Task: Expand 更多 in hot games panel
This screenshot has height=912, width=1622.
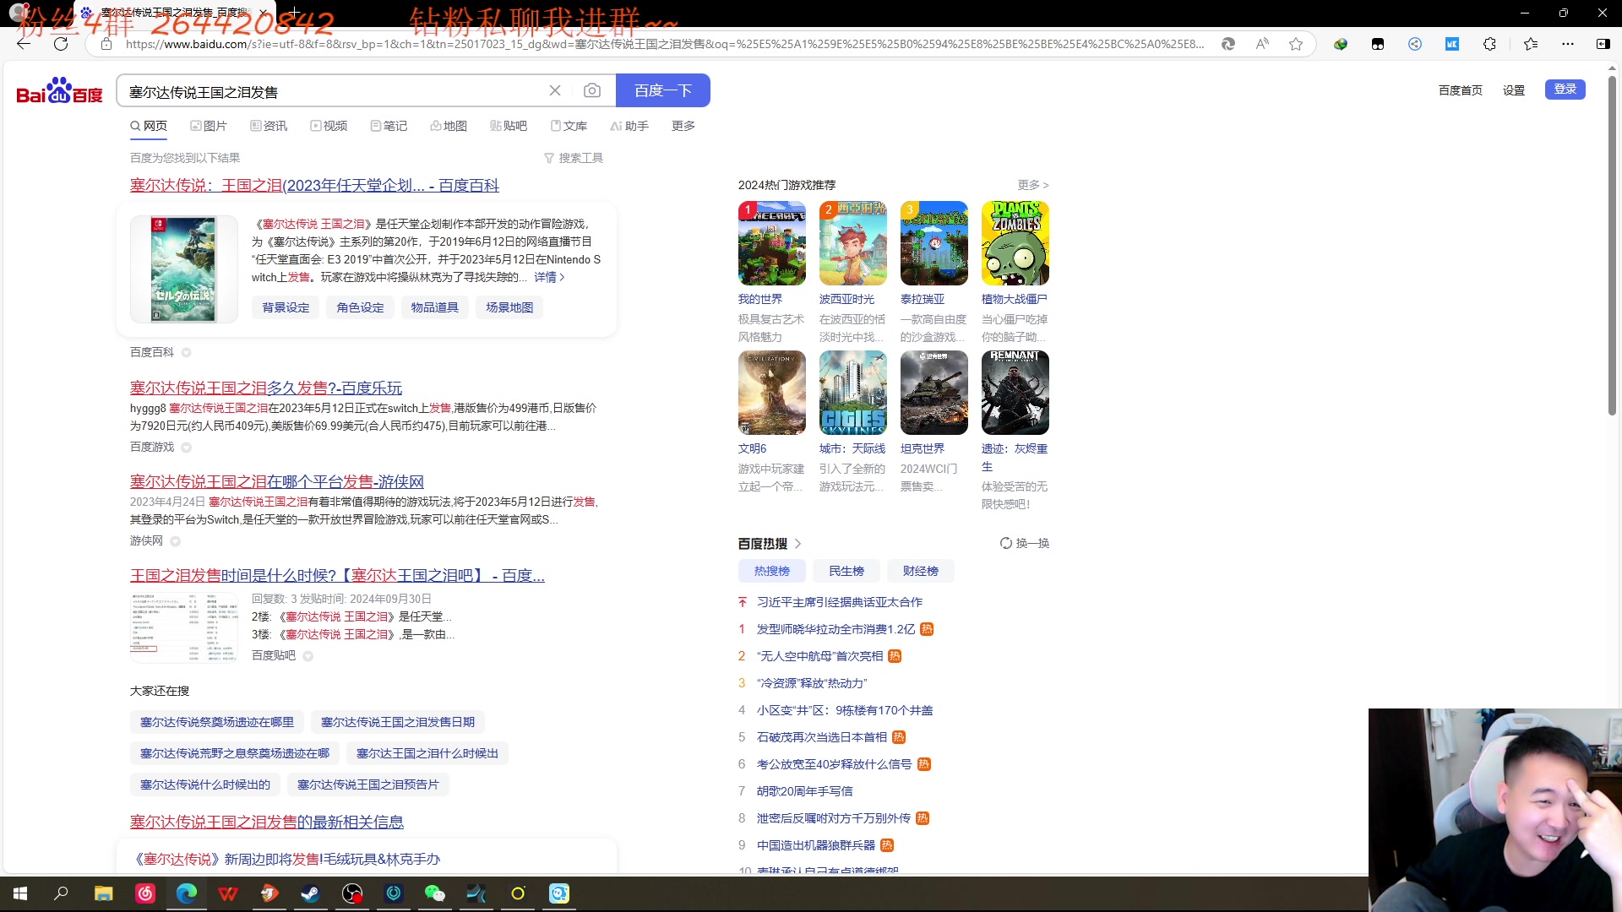Action: tap(1032, 185)
